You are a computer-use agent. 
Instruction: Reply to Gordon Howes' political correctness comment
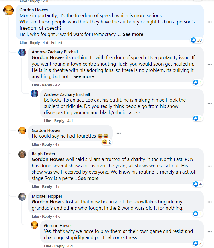(x=60, y=246)
